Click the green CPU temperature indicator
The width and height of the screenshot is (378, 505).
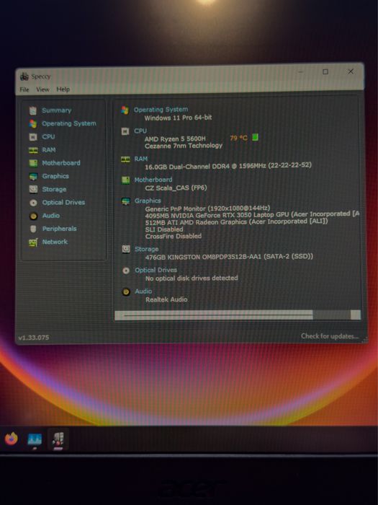pos(255,138)
